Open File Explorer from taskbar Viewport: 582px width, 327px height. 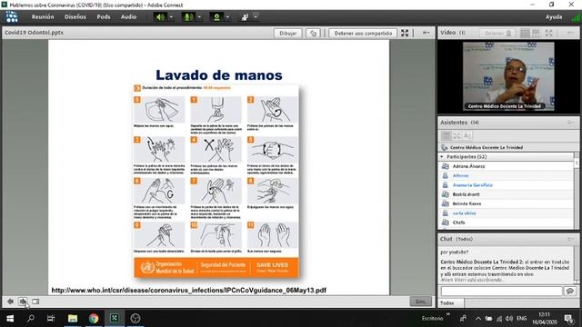point(73,318)
